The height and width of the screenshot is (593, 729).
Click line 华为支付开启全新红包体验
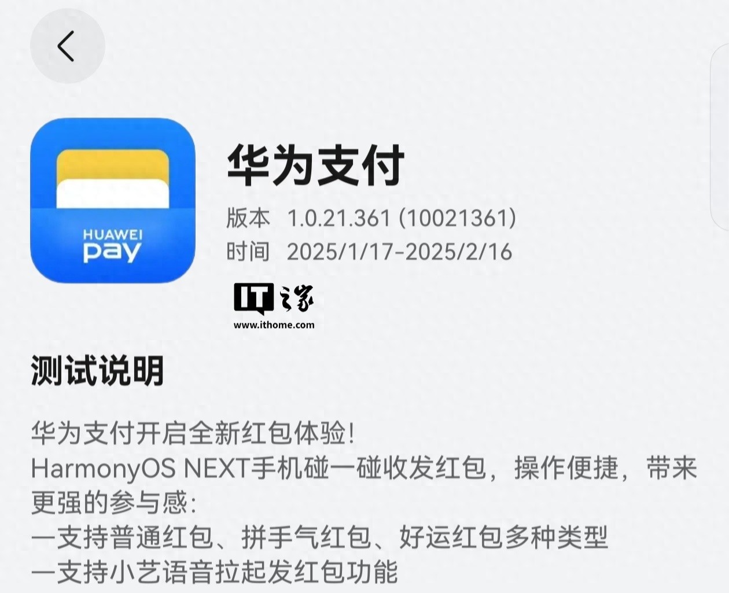(193, 433)
